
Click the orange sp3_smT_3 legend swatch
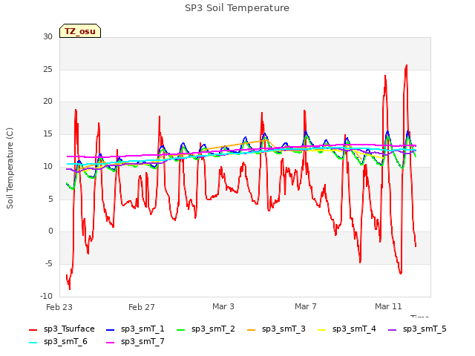[252, 329]
